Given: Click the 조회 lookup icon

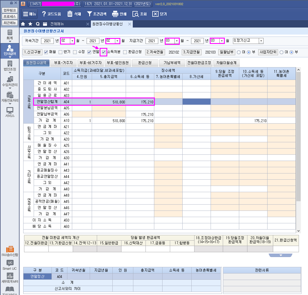Looking at the screenshot, I should (136, 14).
